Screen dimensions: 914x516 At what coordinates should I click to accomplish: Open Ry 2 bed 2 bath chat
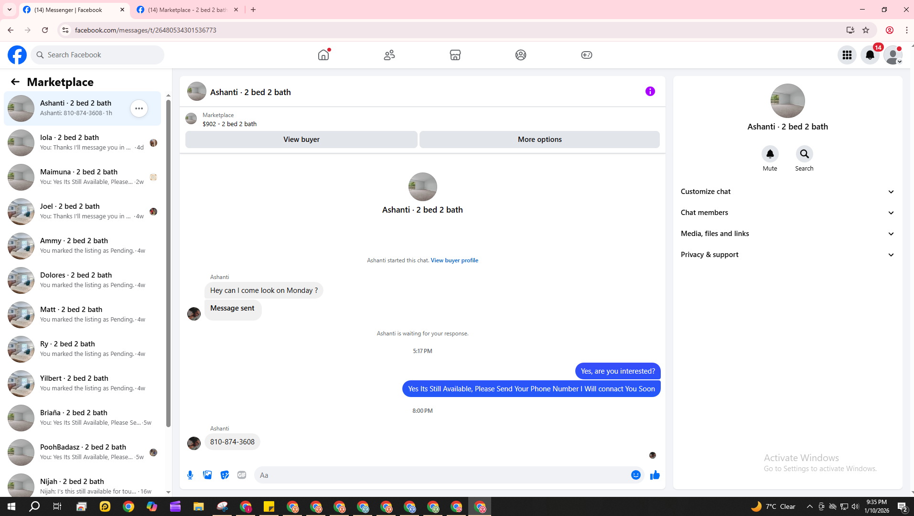click(82, 349)
